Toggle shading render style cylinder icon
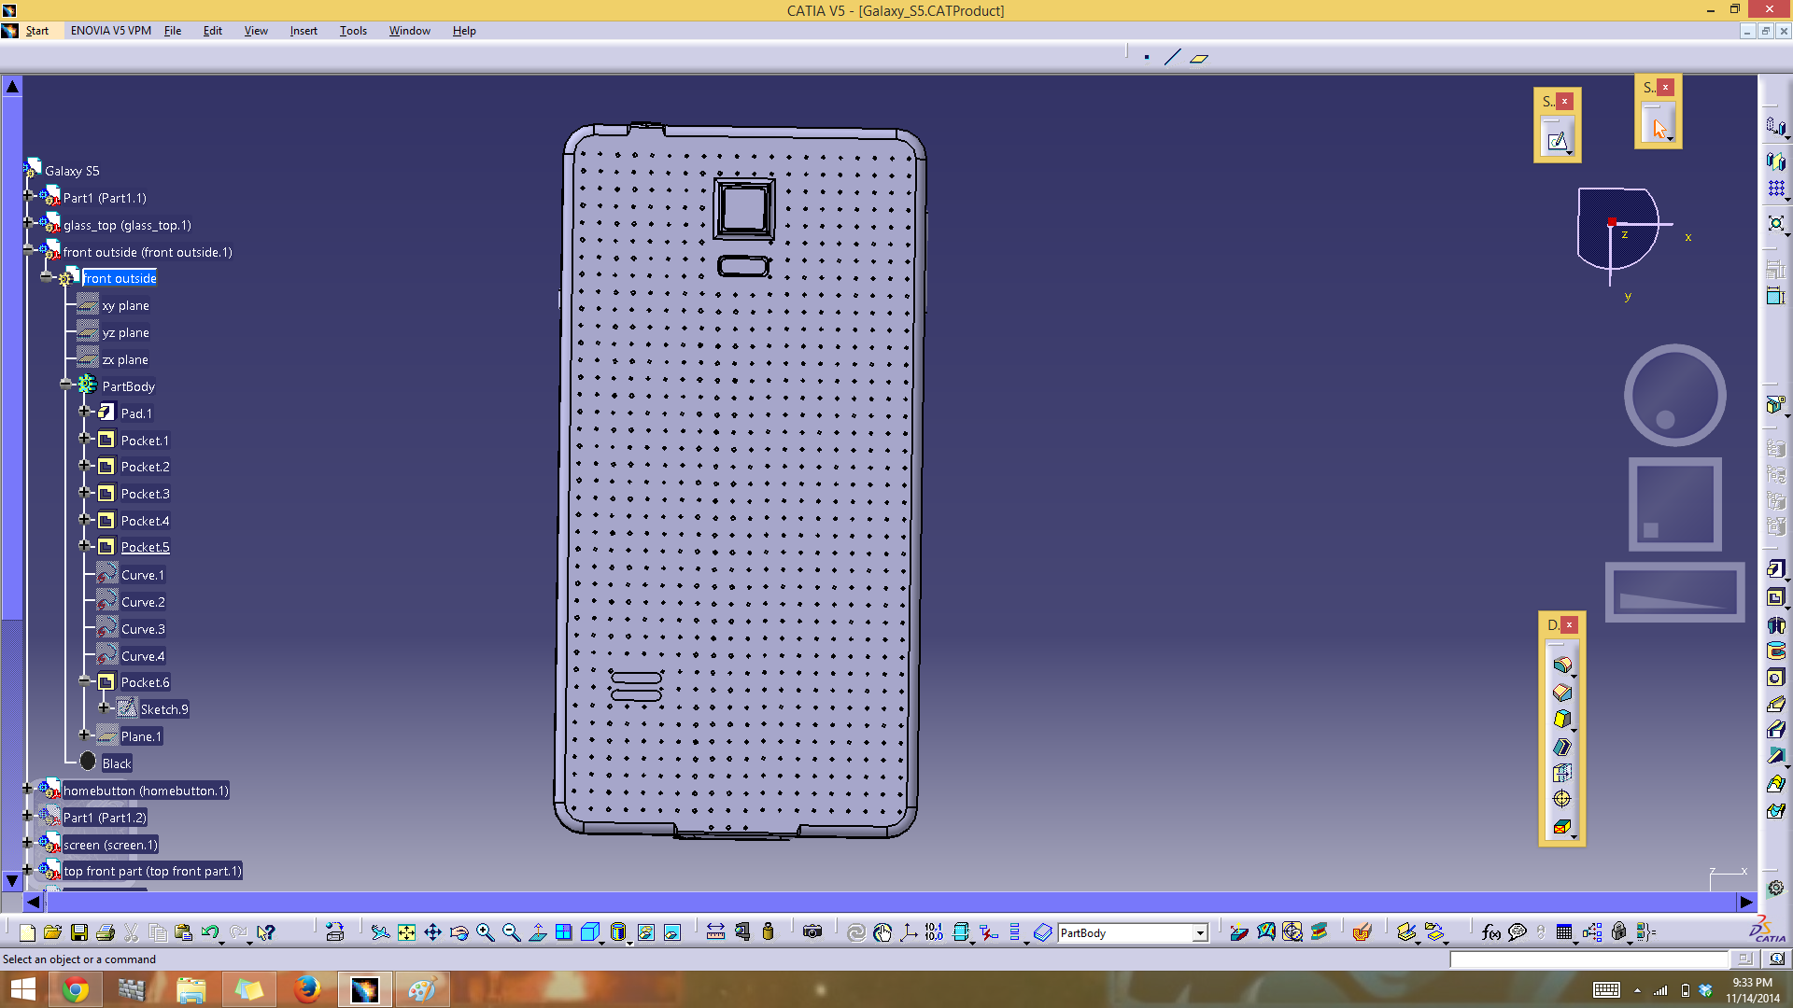Screen dimensions: 1793x1008 pyautogui.click(x=617, y=932)
